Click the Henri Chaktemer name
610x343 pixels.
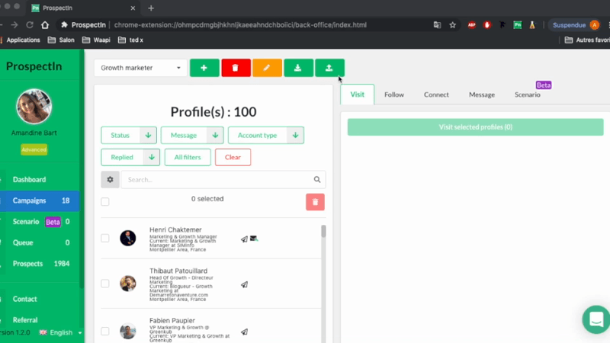click(x=175, y=230)
